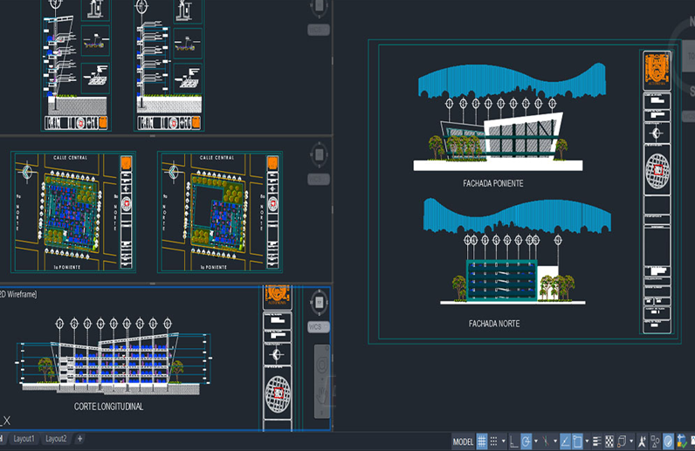The height and width of the screenshot is (451, 695).
Task: Toggle Transparency checkerboard icon
Action: point(609,441)
